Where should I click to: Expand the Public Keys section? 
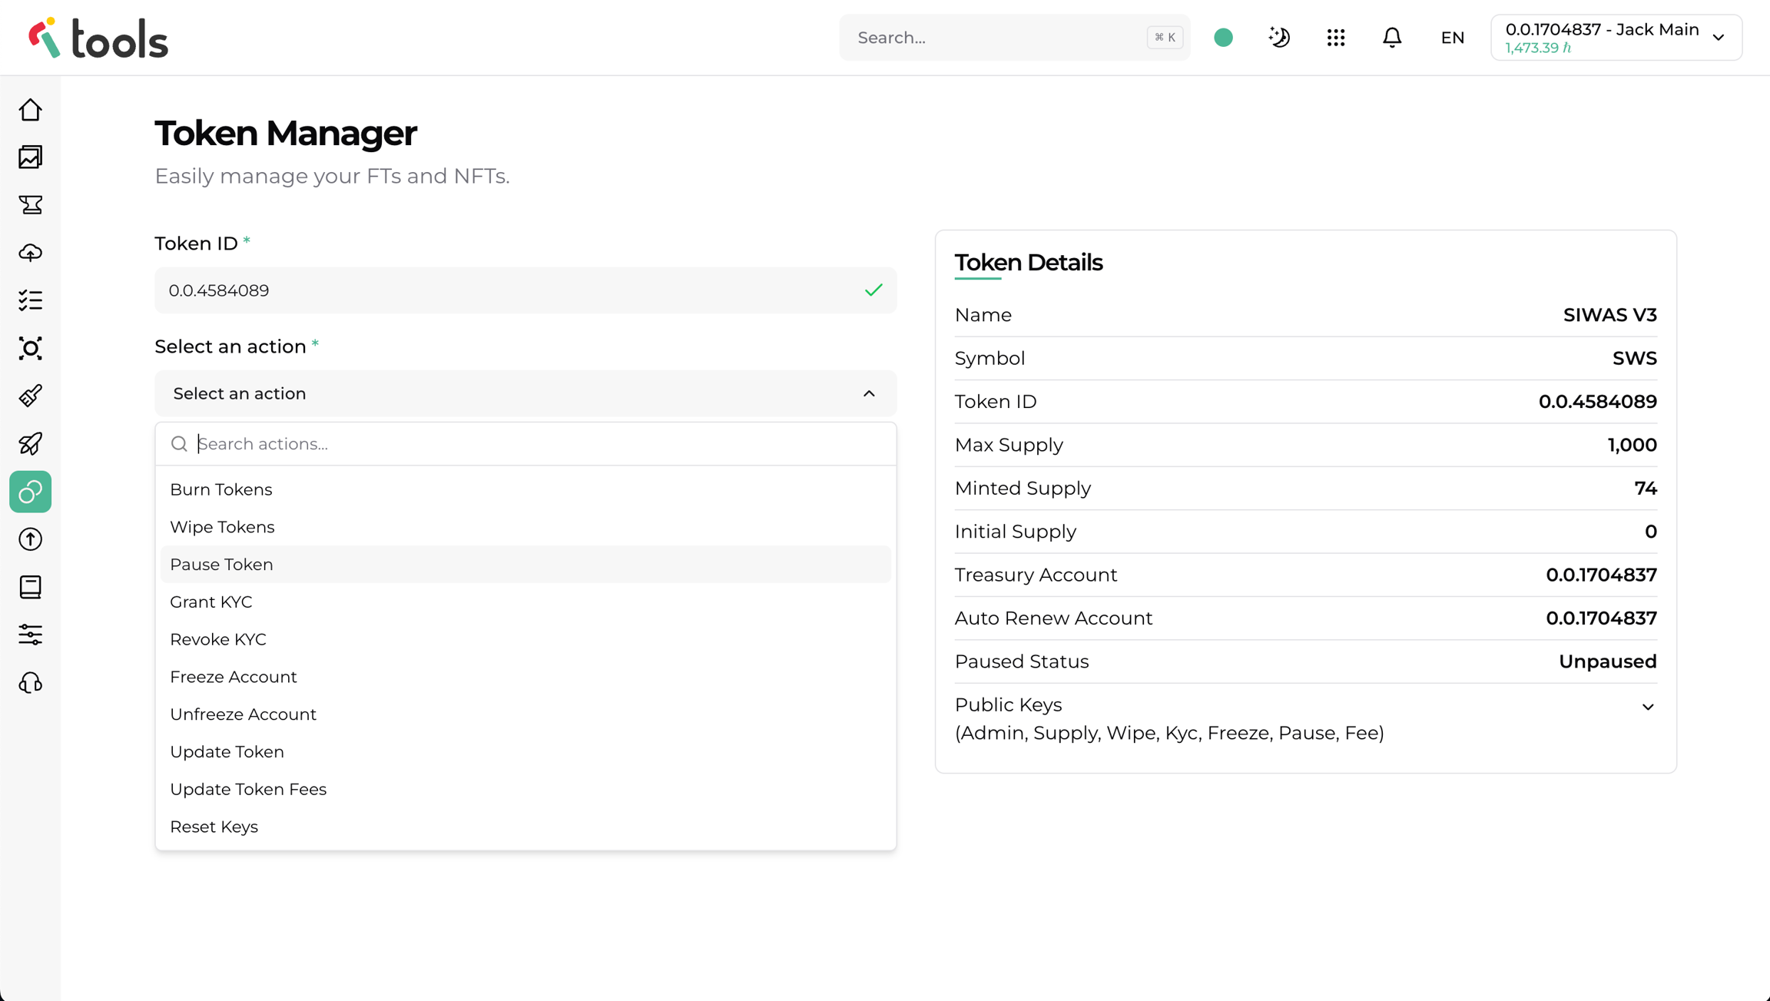[1647, 707]
